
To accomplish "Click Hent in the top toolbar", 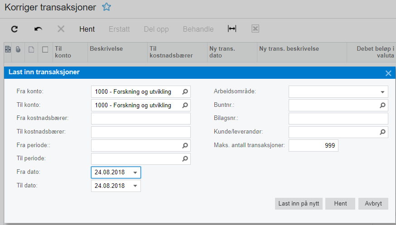I will [x=87, y=29].
